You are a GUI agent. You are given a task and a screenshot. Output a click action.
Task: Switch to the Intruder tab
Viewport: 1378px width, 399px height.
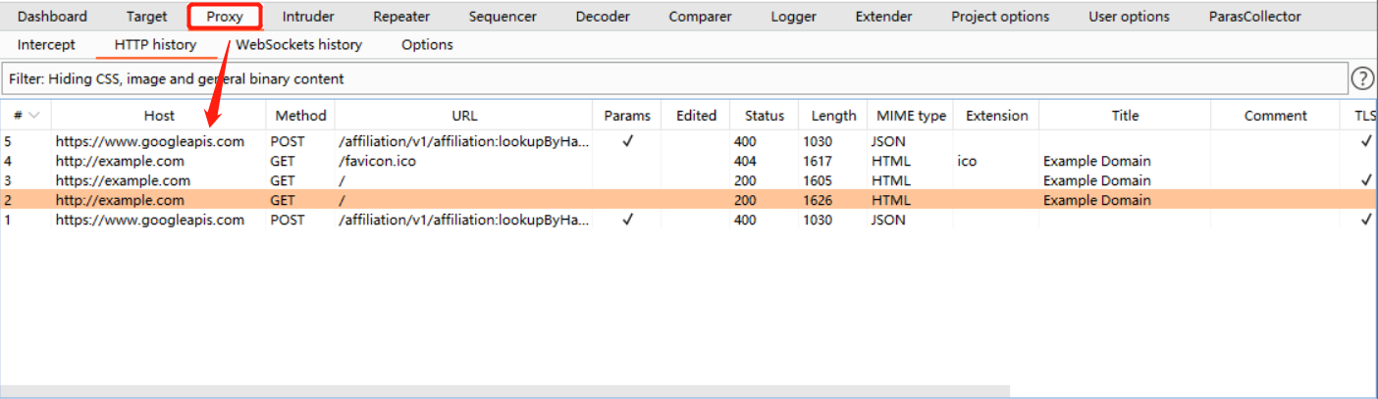point(308,16)
